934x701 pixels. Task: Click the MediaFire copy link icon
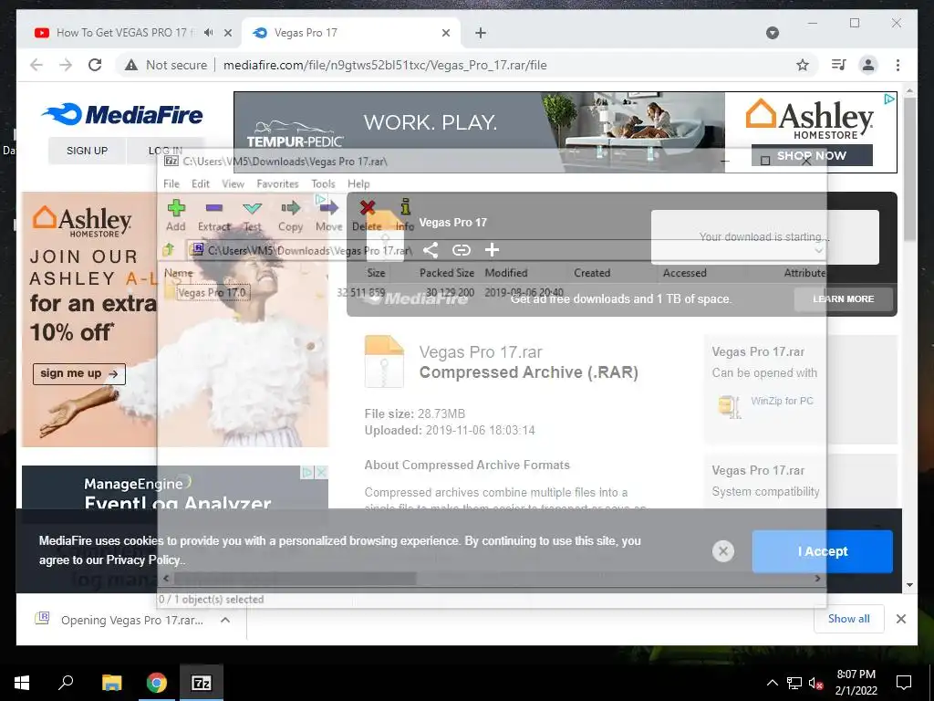click(461, 250)
